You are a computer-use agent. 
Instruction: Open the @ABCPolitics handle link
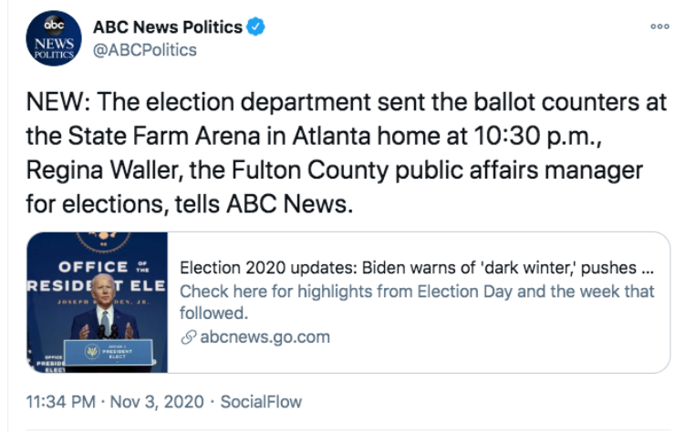[x=145, y=50]
